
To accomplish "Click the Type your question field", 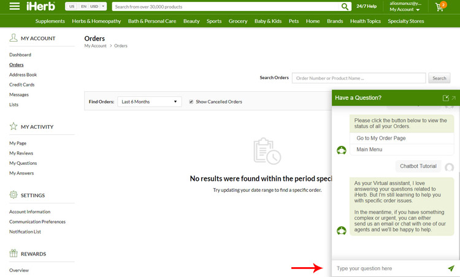I will tap(389, 268).
